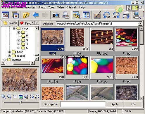Click the digital camera import icon
The width and height of the screenshot is (145, 114).
[56, 15]
